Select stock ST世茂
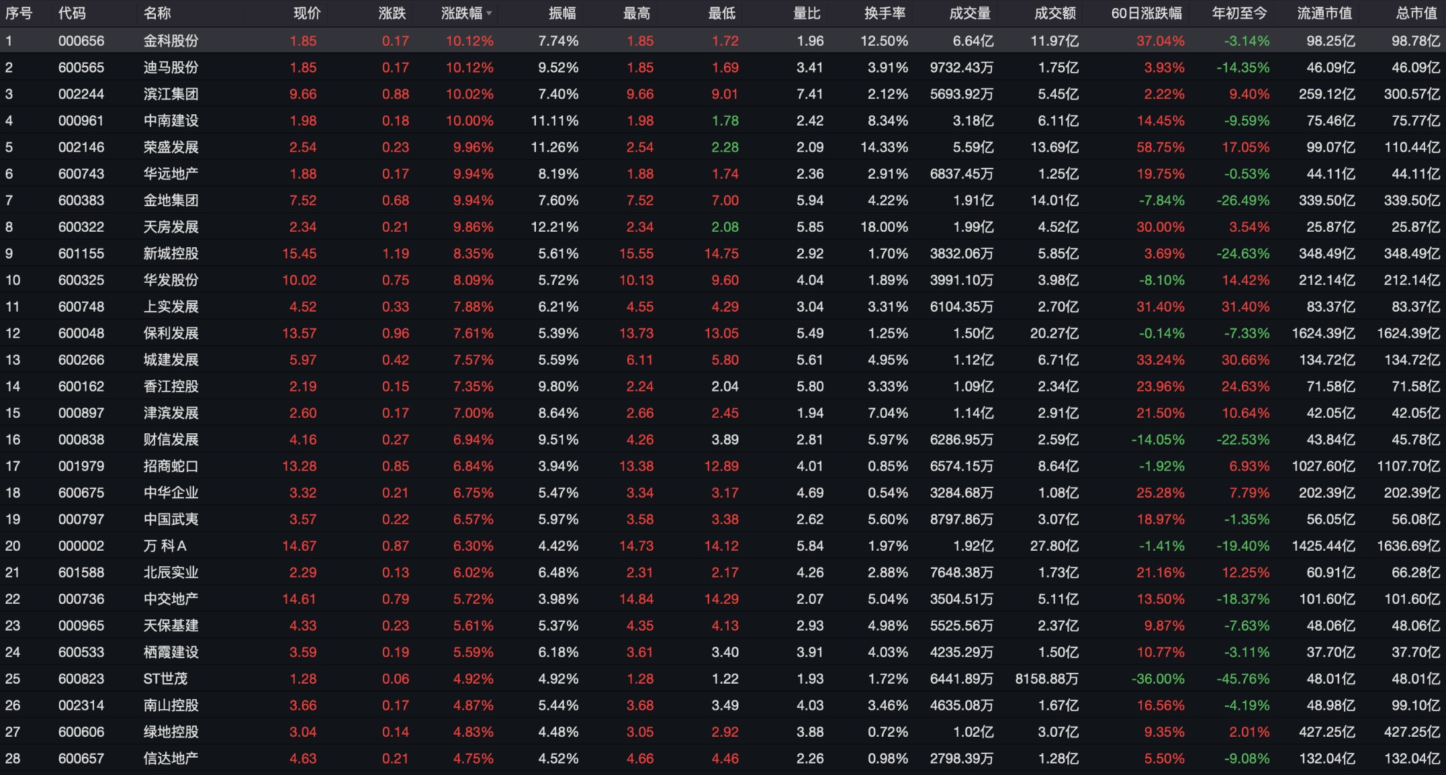The height and width of the screenshot is (775, 1446). pyautogui.click(x=165, y=679)
